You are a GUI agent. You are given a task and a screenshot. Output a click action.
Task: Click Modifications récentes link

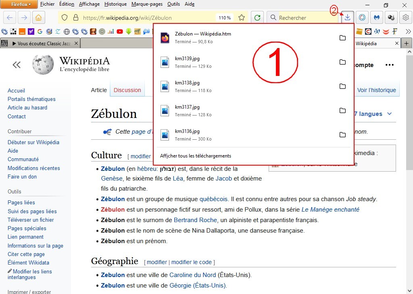click(x=34, y=168)
